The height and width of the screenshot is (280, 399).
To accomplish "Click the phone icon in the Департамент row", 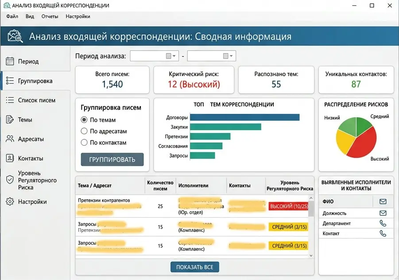I will point(383,223).
